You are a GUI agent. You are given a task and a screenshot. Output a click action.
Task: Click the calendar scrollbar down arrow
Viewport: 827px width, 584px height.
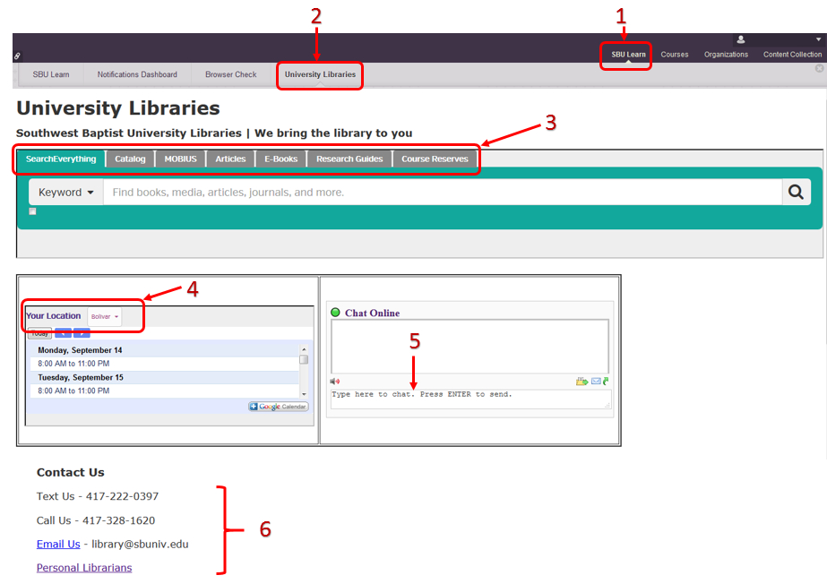tap(304, 394)
